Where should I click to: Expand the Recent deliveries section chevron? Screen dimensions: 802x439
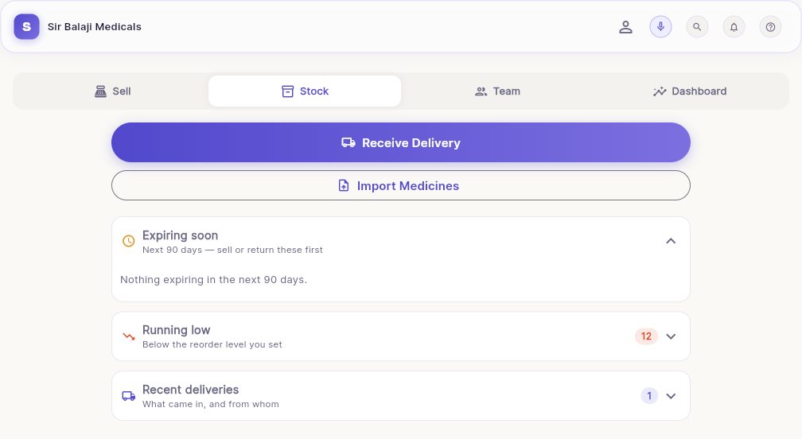pos(671,396)
